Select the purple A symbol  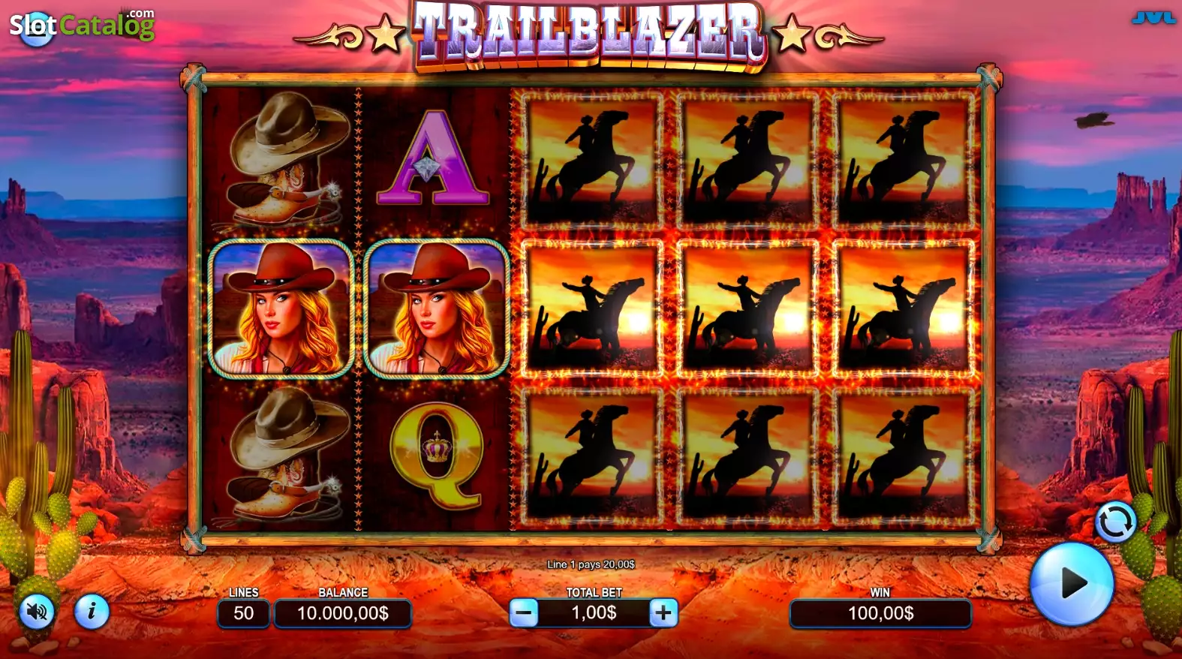click(x=433, y=158)
